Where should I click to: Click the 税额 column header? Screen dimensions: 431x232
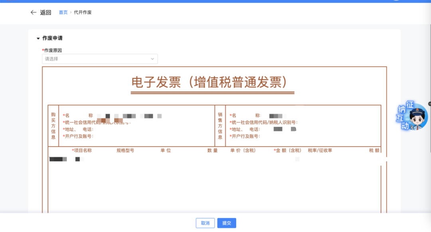pos(374,151)
